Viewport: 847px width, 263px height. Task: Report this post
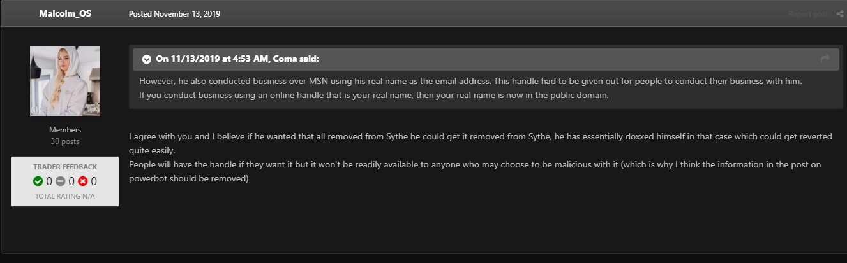click(808, 14)
